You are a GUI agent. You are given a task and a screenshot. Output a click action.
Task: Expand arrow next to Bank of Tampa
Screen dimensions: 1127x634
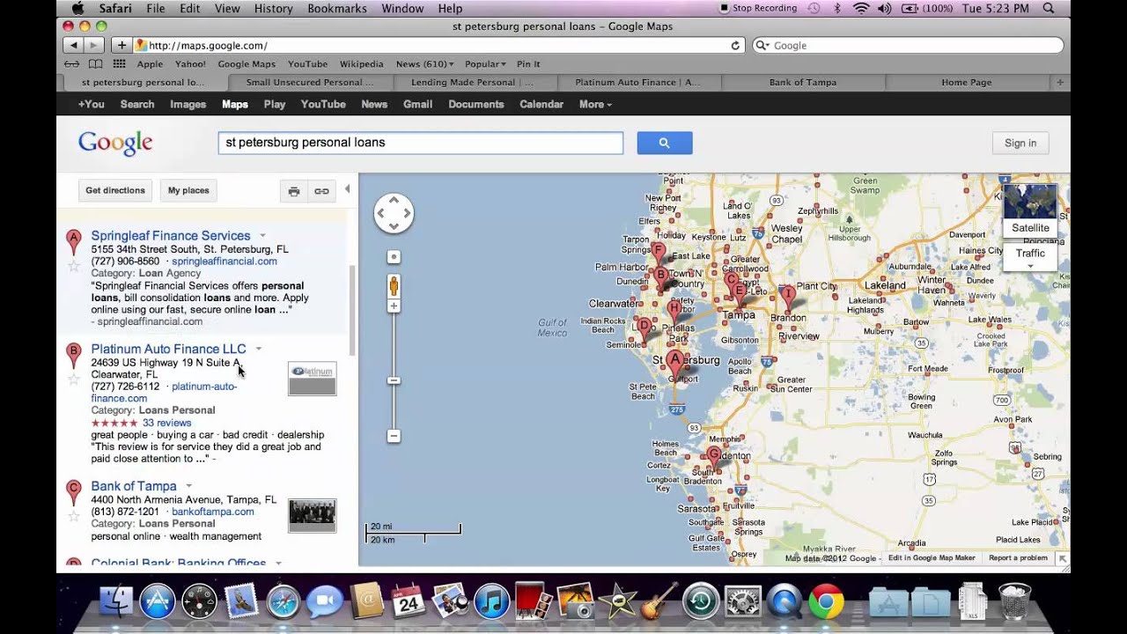click(x=188, y=486)
